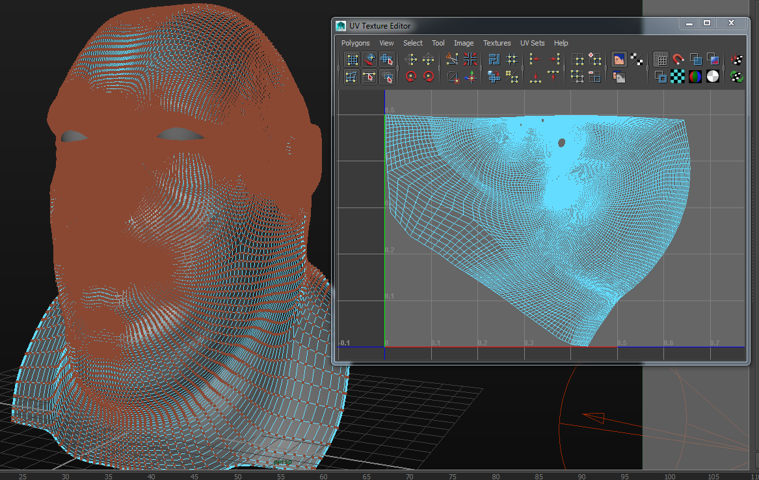Toggle isolate select mode icon
The image size is (759, 480).
click(577, 60)
